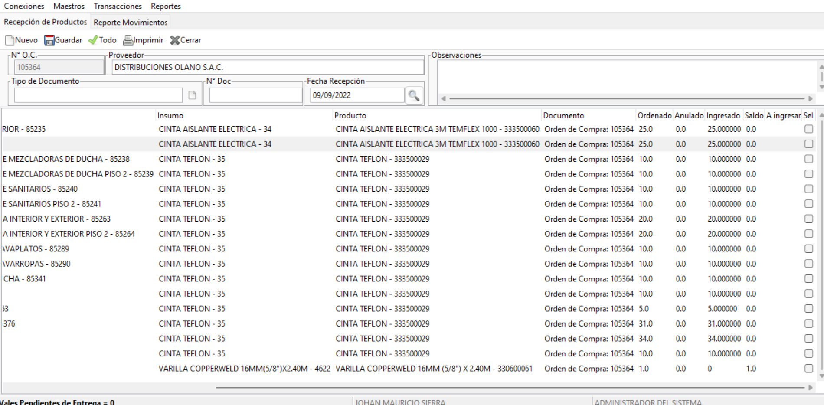Click the Proveedor field DISTRIBUCIONES OLANO S.A.C.
This screenshot has height=405, width=824.
coord(268,67)
